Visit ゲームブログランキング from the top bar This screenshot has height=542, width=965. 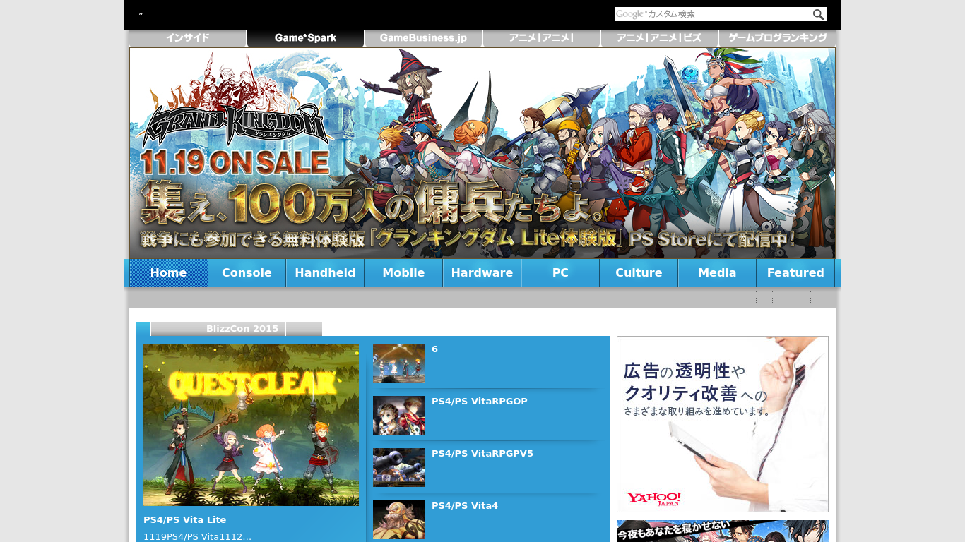point(776,37)
